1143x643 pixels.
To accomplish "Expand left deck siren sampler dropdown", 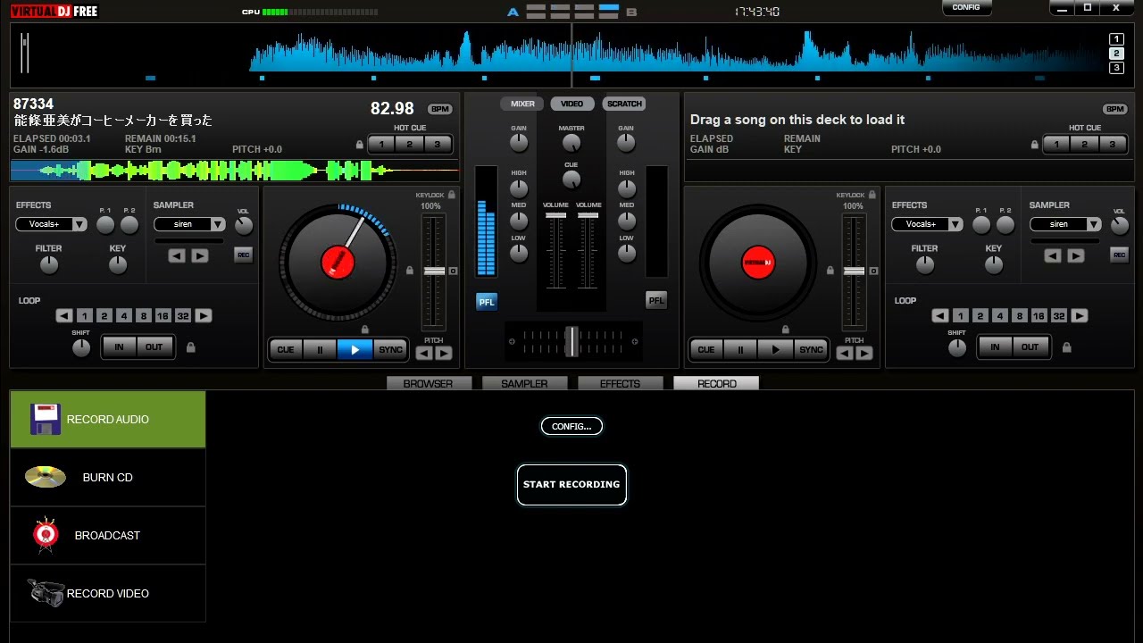I will tap(189, 224).
